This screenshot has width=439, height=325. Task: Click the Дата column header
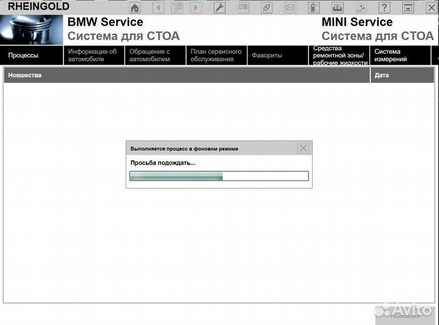(402, 75)
